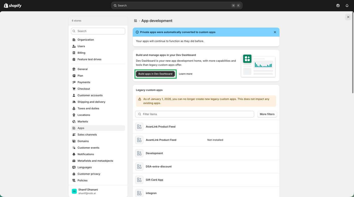
Task: Click the General store icon in sidebar
Action: click(x=74, y=69)
